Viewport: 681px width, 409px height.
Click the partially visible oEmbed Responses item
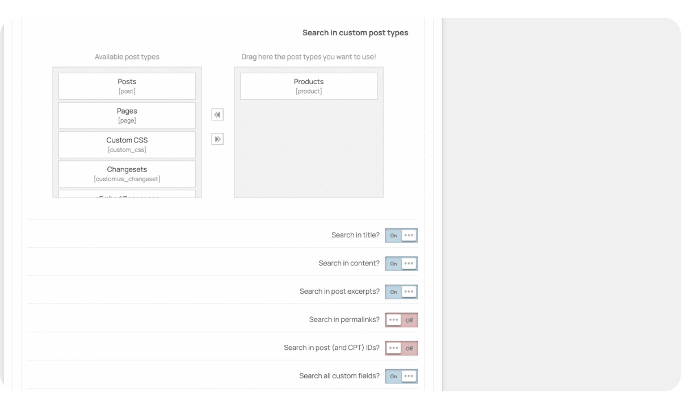[x=127, y=194]
